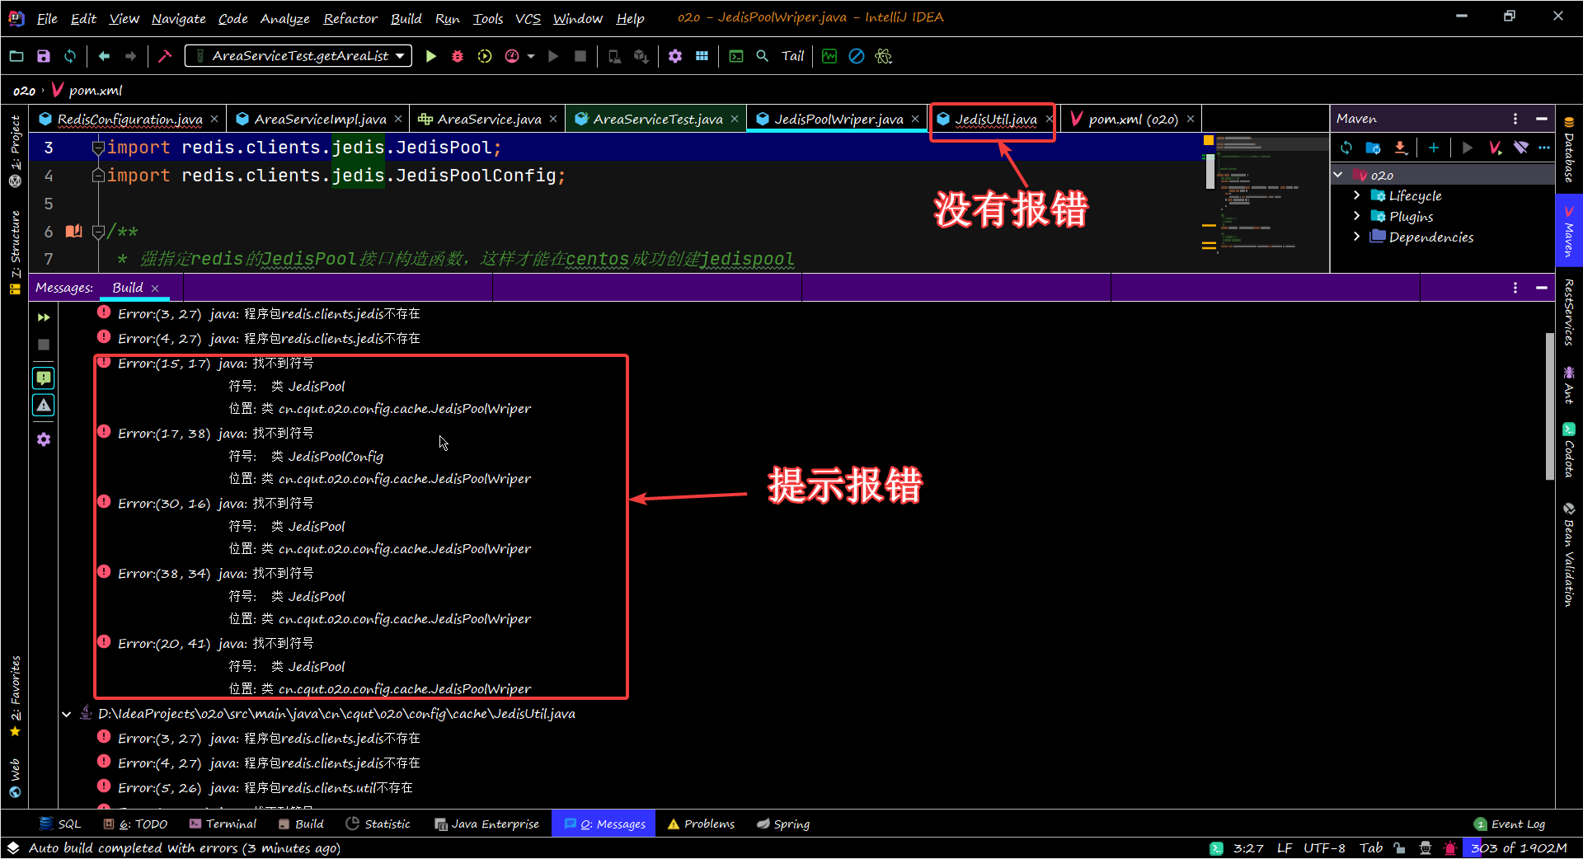
Task: Minimize the Maven panel
Action: [x=1541, y=119]
